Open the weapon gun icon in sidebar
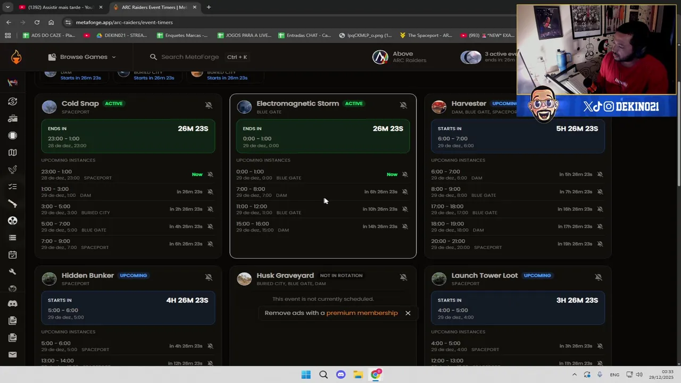Image resolution: width=681 pixels, height=383 pixels. (x=13, y=204)
